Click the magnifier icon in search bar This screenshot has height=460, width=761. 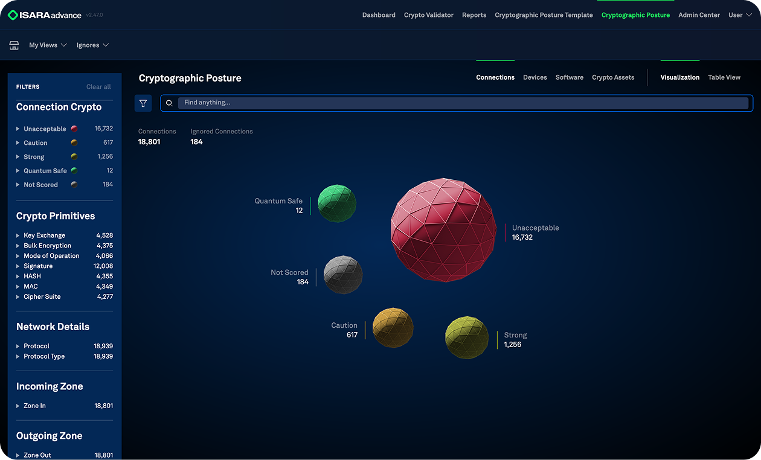click(x=169, y=103)
